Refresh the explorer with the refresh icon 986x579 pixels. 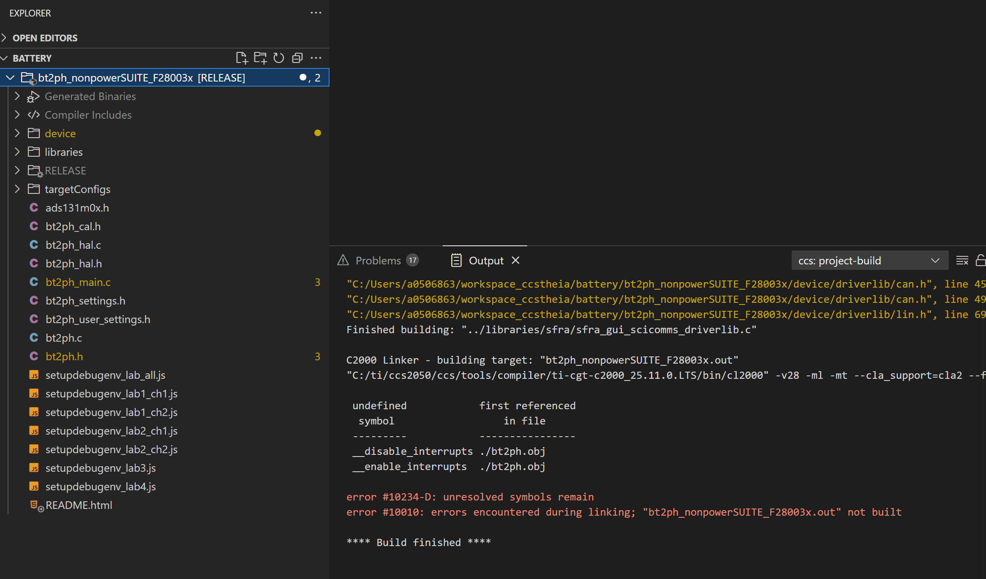pos(279,58)
